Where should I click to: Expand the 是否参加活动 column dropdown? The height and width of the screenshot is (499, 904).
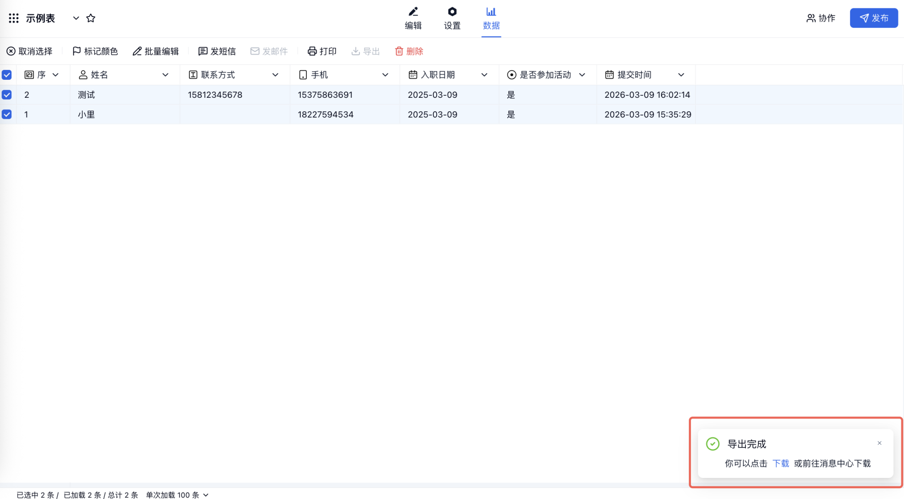coord(582,75)
